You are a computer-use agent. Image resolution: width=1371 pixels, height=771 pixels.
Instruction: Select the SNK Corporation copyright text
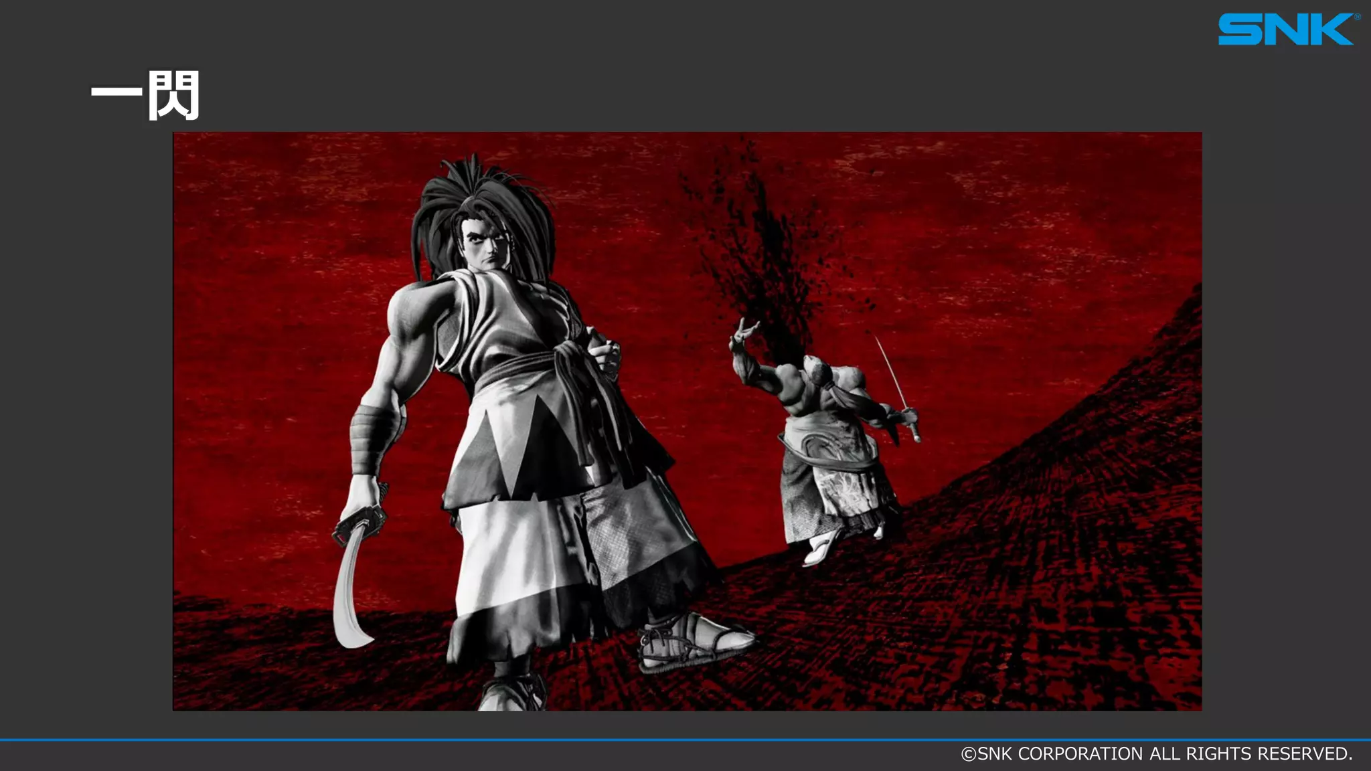1157,754
